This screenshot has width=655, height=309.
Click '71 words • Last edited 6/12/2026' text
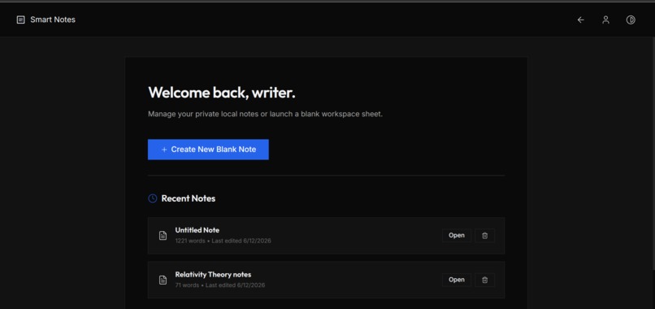(219, 285)
